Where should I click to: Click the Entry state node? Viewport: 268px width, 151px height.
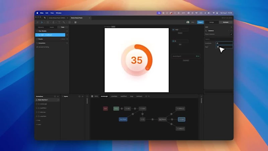click(116, 108)
